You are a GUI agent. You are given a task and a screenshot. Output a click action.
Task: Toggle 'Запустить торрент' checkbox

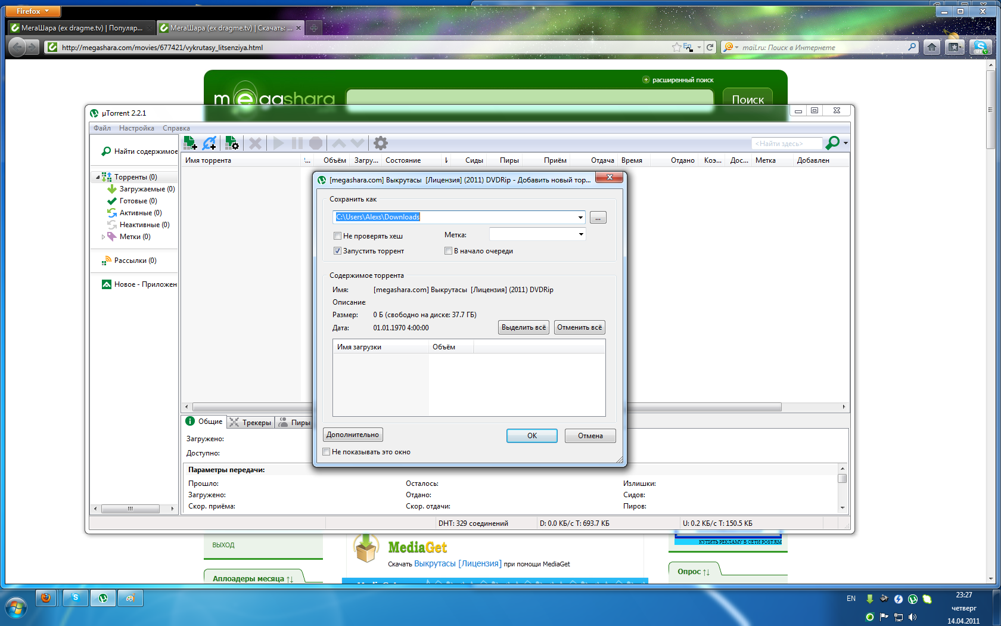coord(337,251)
